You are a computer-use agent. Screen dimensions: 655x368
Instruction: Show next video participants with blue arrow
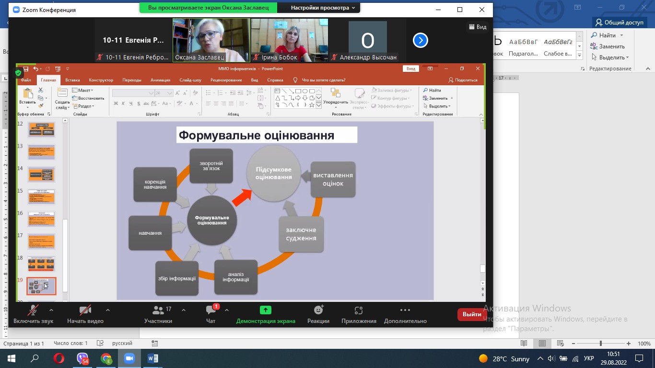[x=420, y=41]
